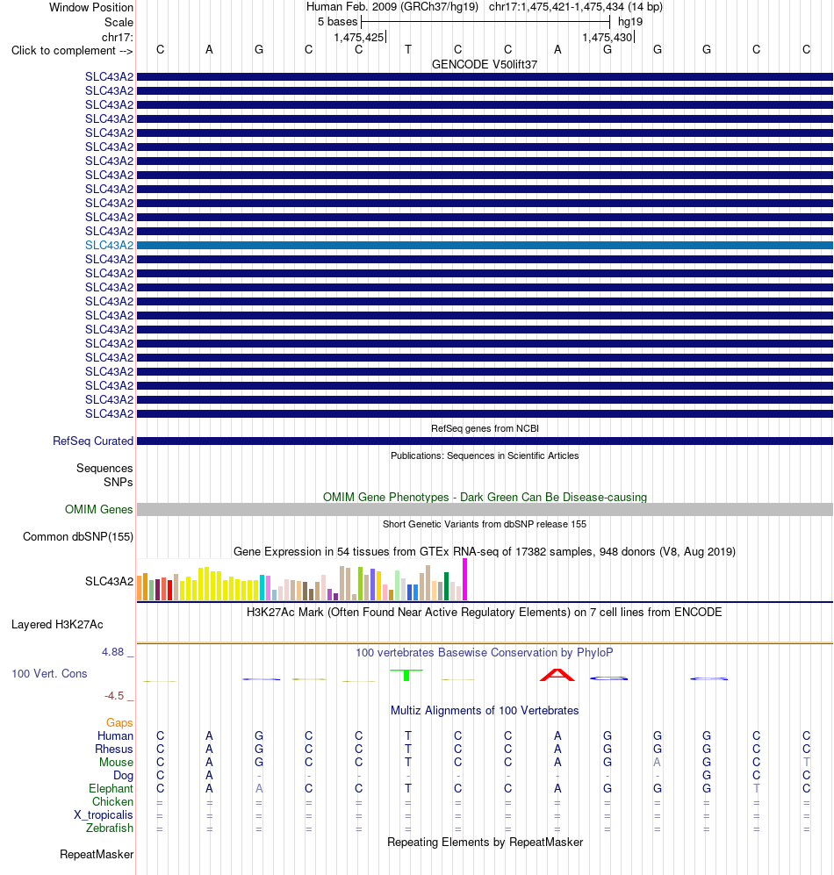The image size is (834, 875).
Task: Open Multiz Alignments of 100 Vertebrates title
Action: pyautogui.click(x=485, y=710)
